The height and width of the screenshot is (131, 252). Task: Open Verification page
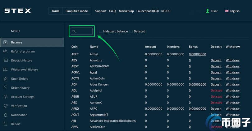pos(19,106)
